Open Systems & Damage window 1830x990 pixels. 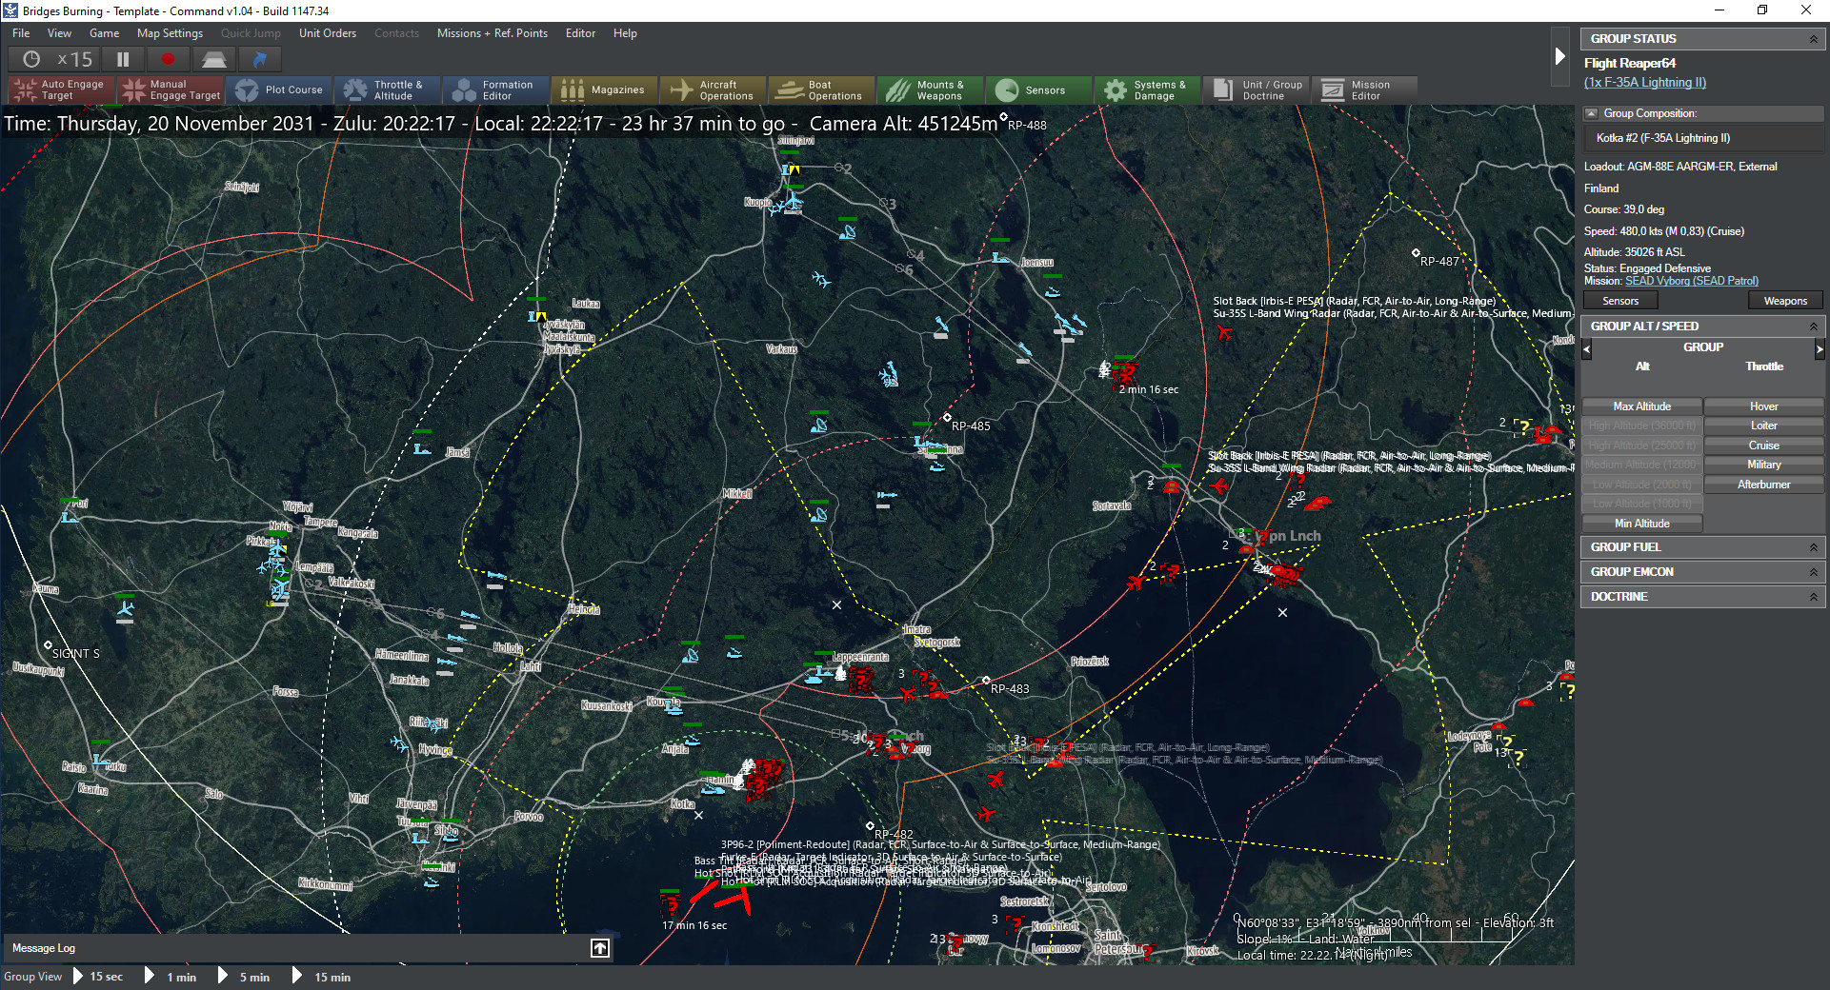point(1147,90)
